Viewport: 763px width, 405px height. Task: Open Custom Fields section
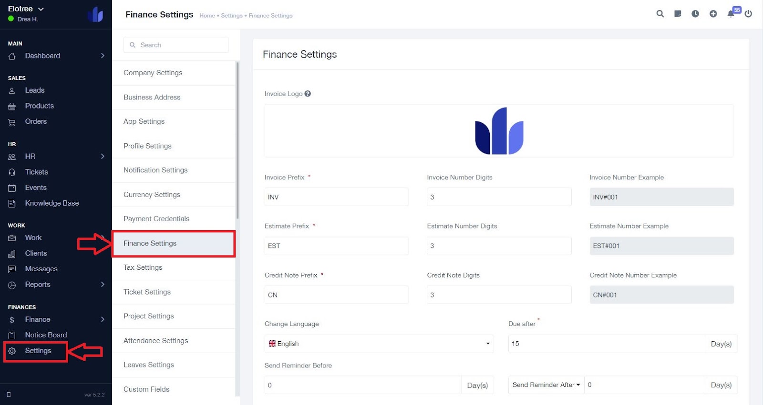coord(174,389)
